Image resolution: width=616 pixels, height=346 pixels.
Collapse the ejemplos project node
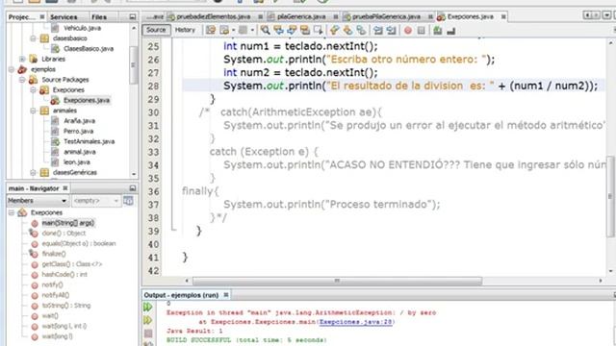(x=12, y=69)
